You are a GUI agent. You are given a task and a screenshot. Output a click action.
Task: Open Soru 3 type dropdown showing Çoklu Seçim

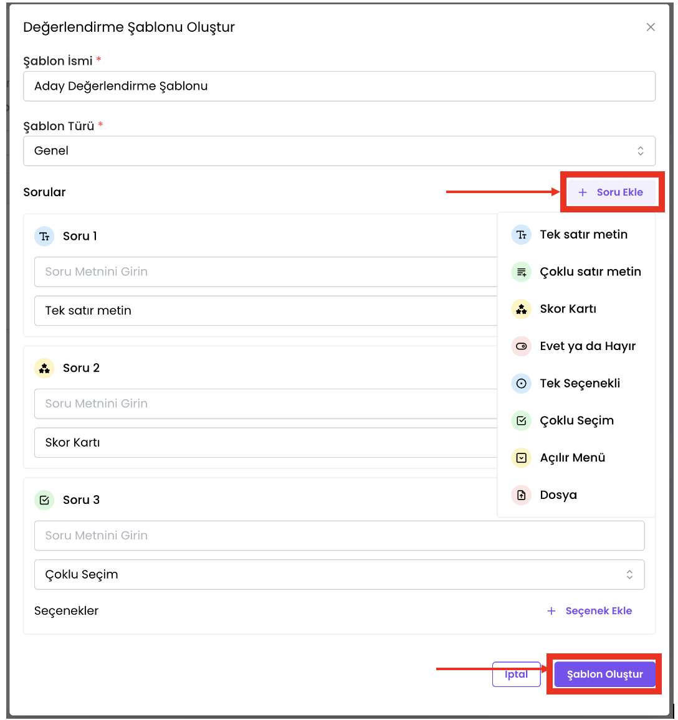coord(339,574)
